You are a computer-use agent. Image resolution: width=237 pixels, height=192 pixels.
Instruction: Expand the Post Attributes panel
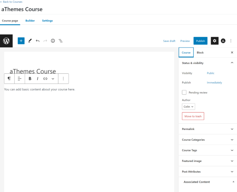[208, 171]
